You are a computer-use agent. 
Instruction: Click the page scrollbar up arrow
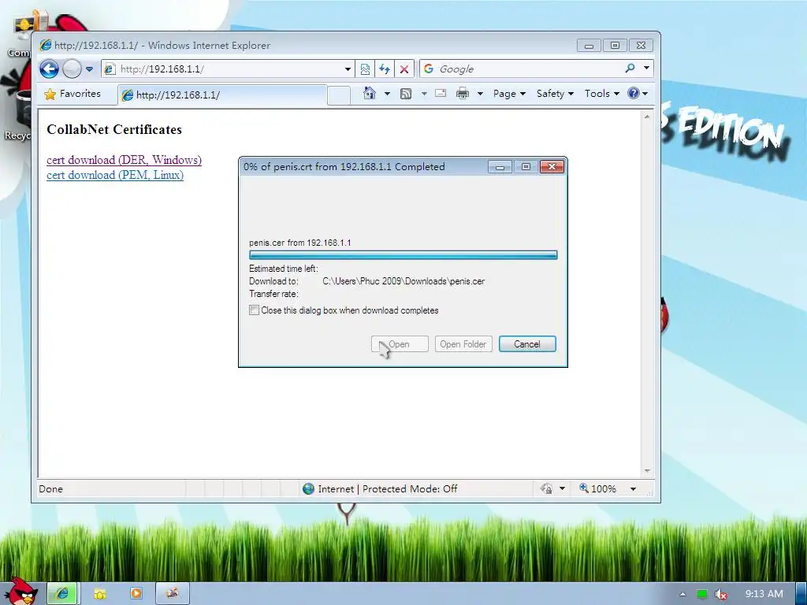647,117
